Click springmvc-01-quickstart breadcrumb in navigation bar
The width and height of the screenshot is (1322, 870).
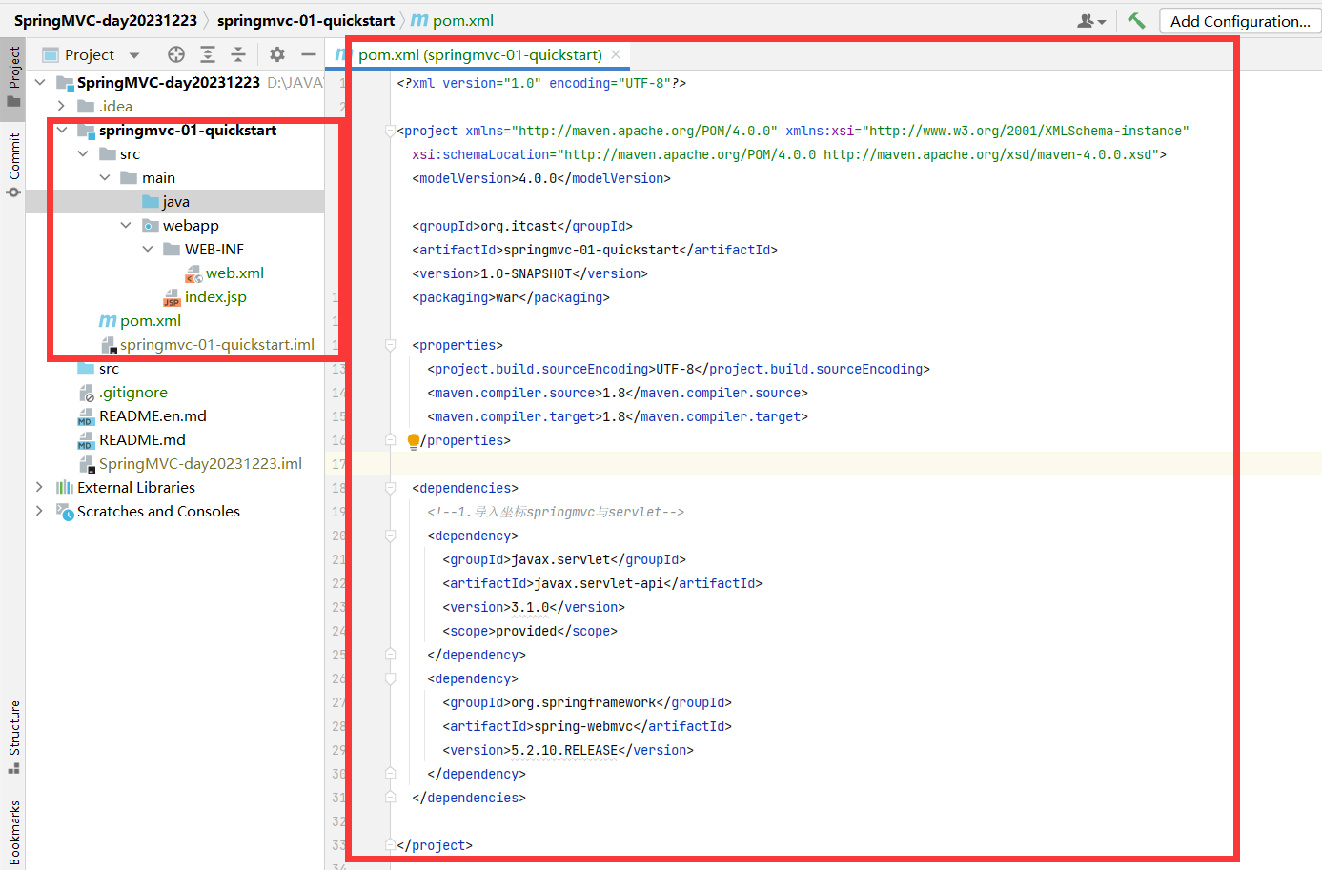point(306,20)
